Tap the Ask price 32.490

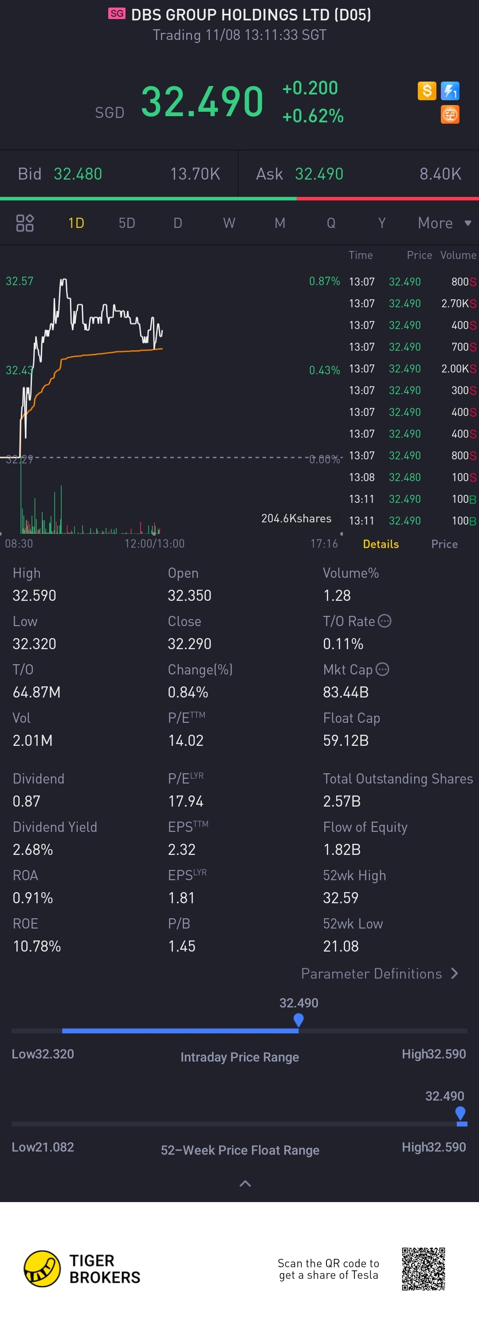319,174
